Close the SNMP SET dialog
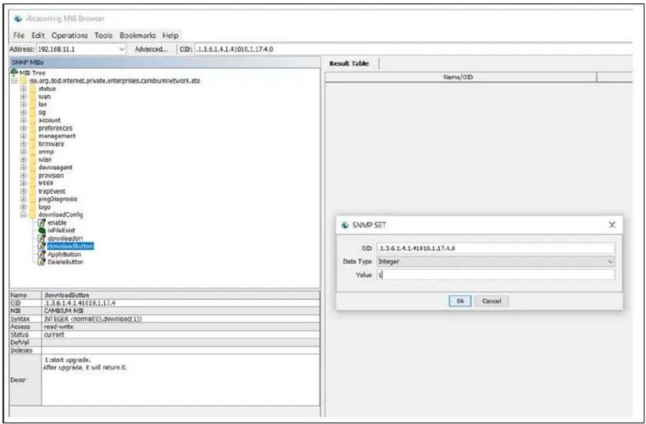The height and width of the screenshot is (424, 646). pyautogui.click(x=612, y=225)
